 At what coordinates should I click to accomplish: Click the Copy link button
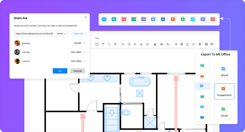78,34
